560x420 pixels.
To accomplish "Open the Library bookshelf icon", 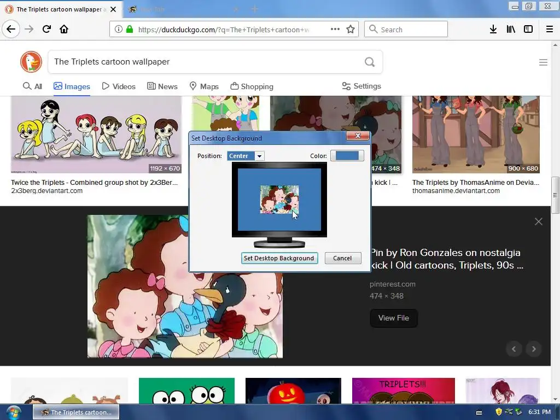I will pyautogui.click(x=511, y=30).
